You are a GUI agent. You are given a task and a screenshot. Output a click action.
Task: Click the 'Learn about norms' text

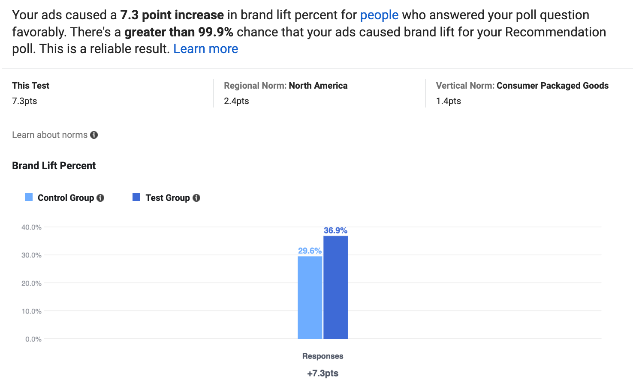click(x=49, y=134)
